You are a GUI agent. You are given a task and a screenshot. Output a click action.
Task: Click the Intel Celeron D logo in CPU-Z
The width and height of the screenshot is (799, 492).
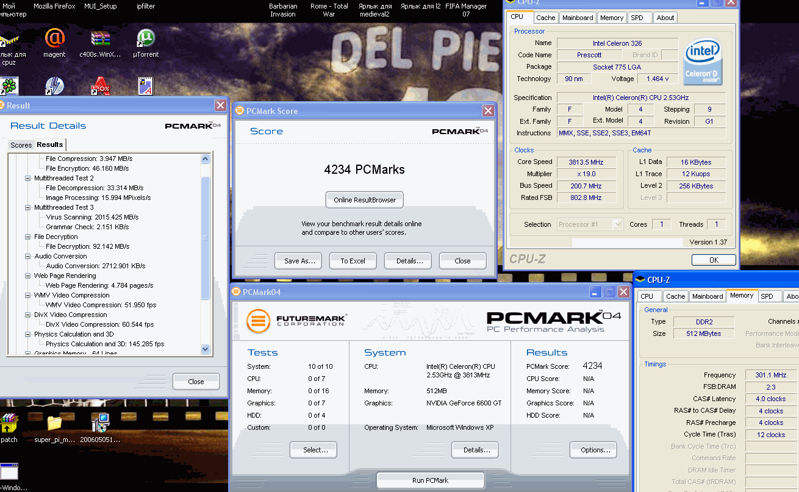[703, 62]
